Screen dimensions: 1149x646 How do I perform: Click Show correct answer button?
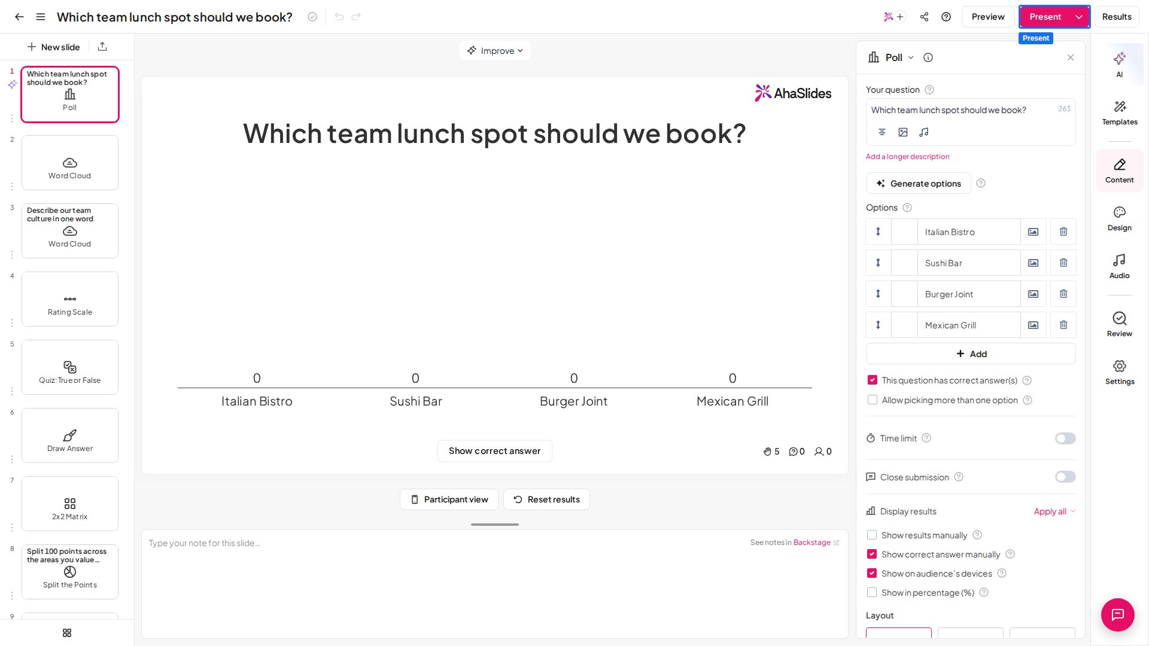(494, 451)
